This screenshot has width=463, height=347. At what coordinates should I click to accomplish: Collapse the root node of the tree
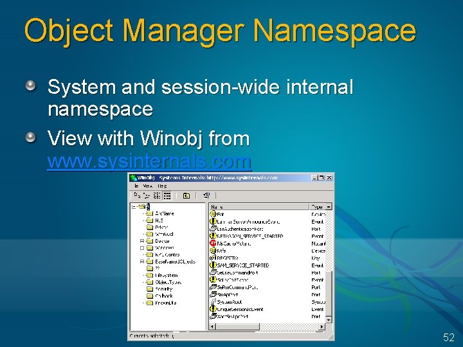134,207
